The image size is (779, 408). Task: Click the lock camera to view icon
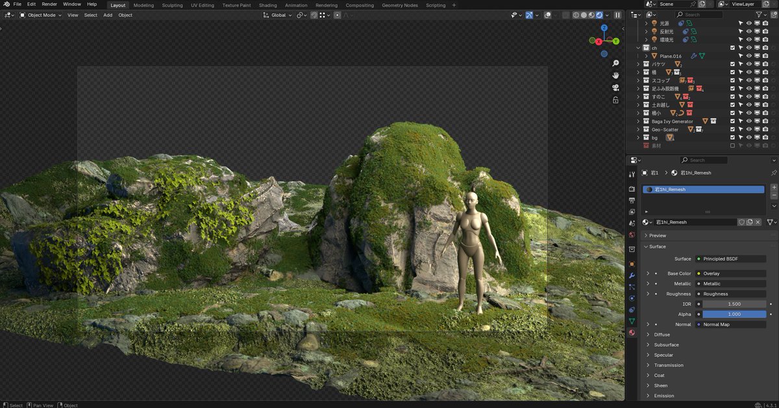615,100
